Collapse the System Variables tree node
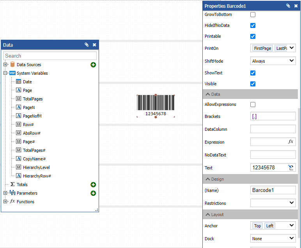The image size is (301, 248). [5, 73]
